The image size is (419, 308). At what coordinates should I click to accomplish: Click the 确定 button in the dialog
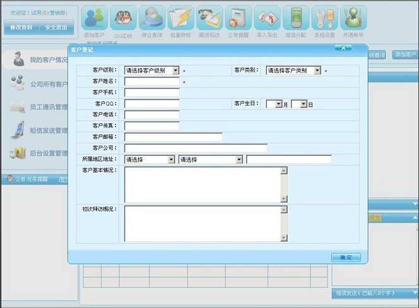pyautogui.click(x=346, y=258)
